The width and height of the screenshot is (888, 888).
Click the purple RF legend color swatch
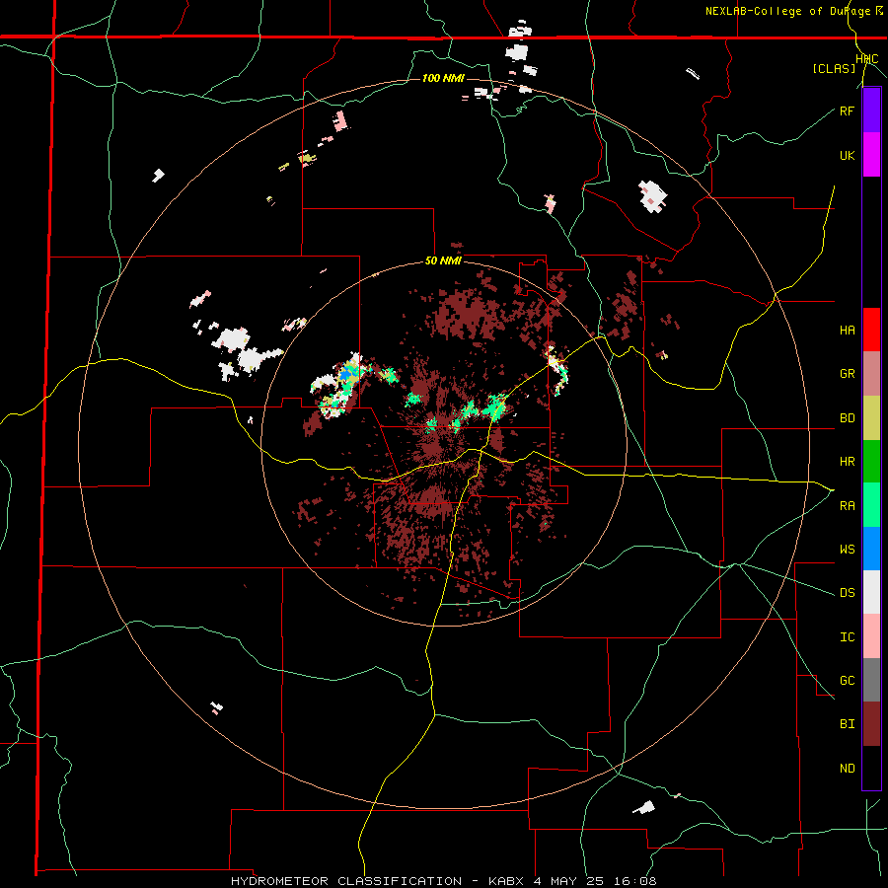(871, 111)
